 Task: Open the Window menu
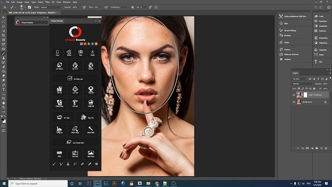pos(67,2)
